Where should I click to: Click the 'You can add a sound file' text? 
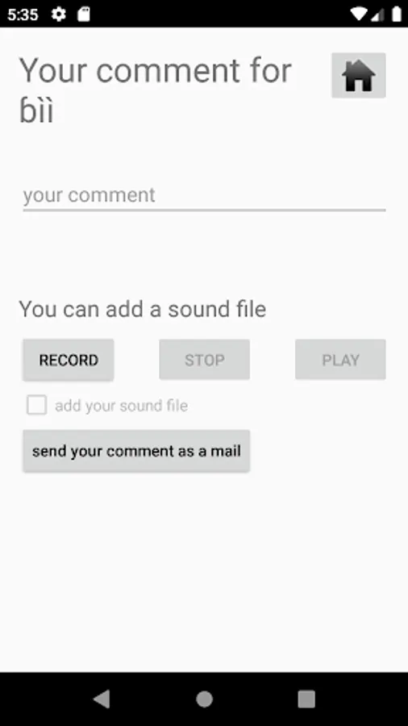tap(143, 309)
